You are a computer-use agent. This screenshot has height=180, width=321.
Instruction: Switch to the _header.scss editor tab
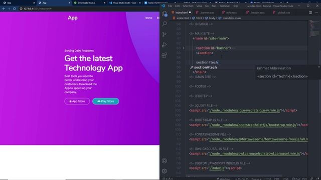(256, 12)
